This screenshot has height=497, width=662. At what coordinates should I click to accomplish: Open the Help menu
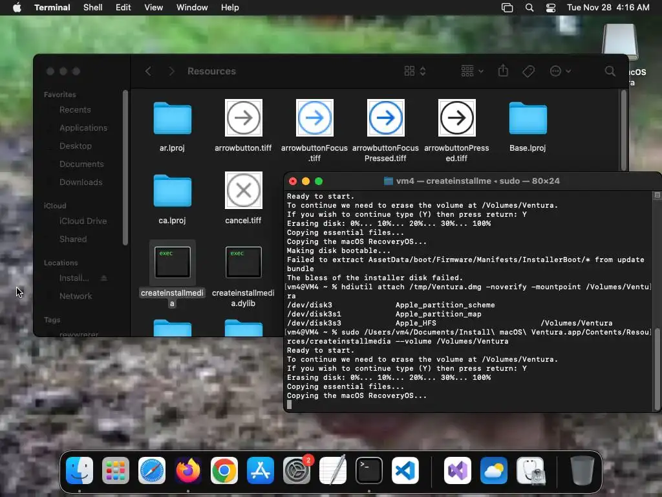pyautogui.click(x=230, y=8)
